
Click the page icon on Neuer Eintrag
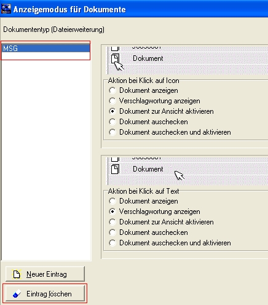[17, 274]
